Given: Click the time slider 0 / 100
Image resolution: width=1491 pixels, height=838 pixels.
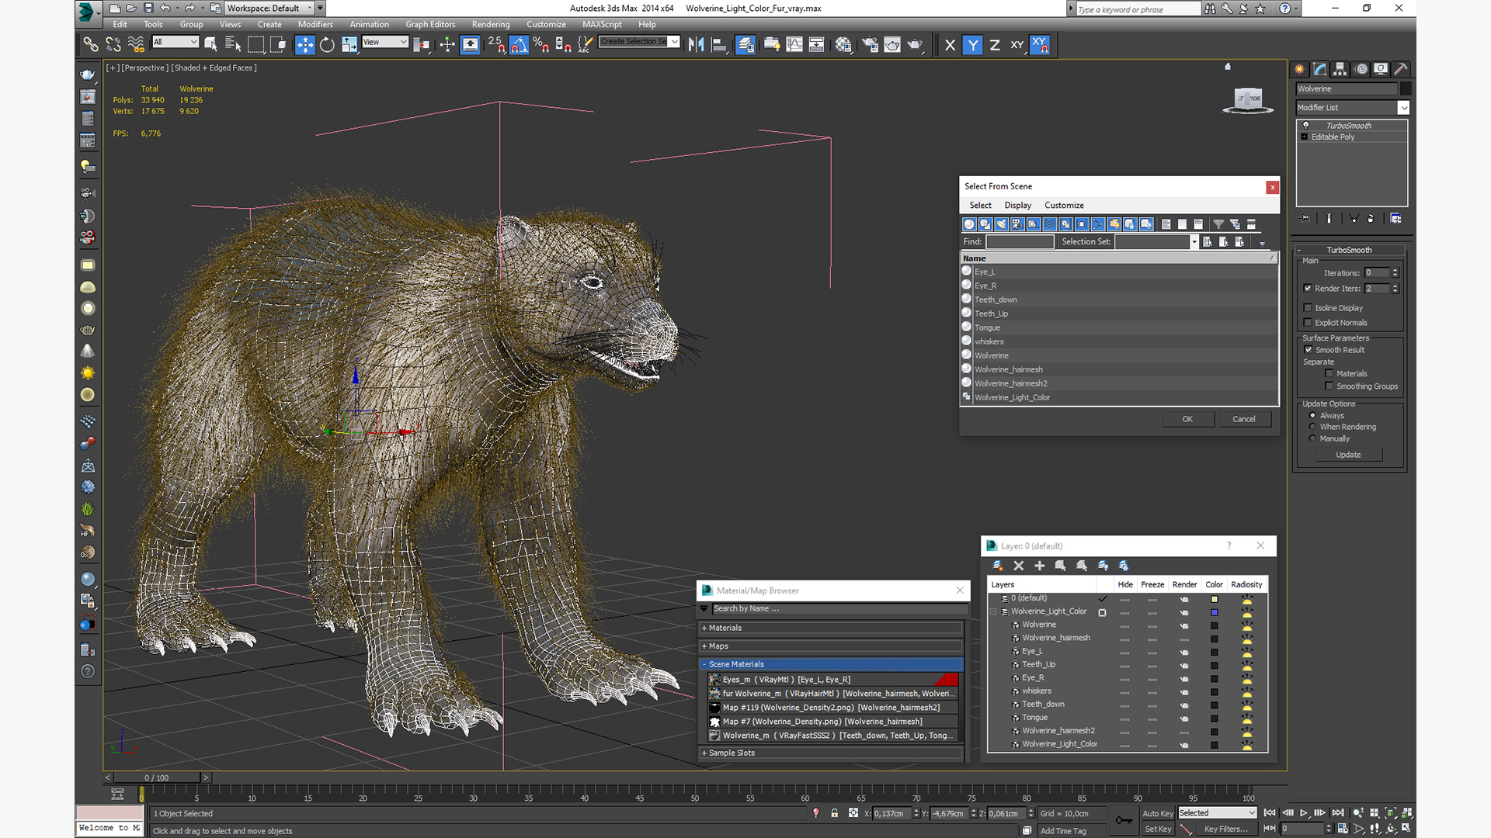Looking at the screenshot, I should (156, 777).
